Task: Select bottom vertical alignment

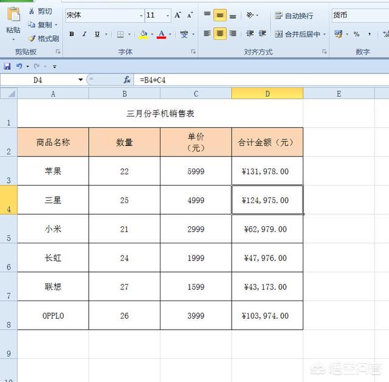Action: point(233,16)
